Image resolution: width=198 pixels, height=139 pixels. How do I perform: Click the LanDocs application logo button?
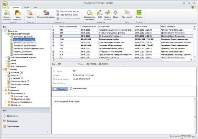click(x=5, y=4)
